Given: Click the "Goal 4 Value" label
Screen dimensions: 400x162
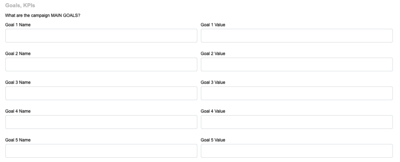Looking at the screenshot, I should coord(213,111).
